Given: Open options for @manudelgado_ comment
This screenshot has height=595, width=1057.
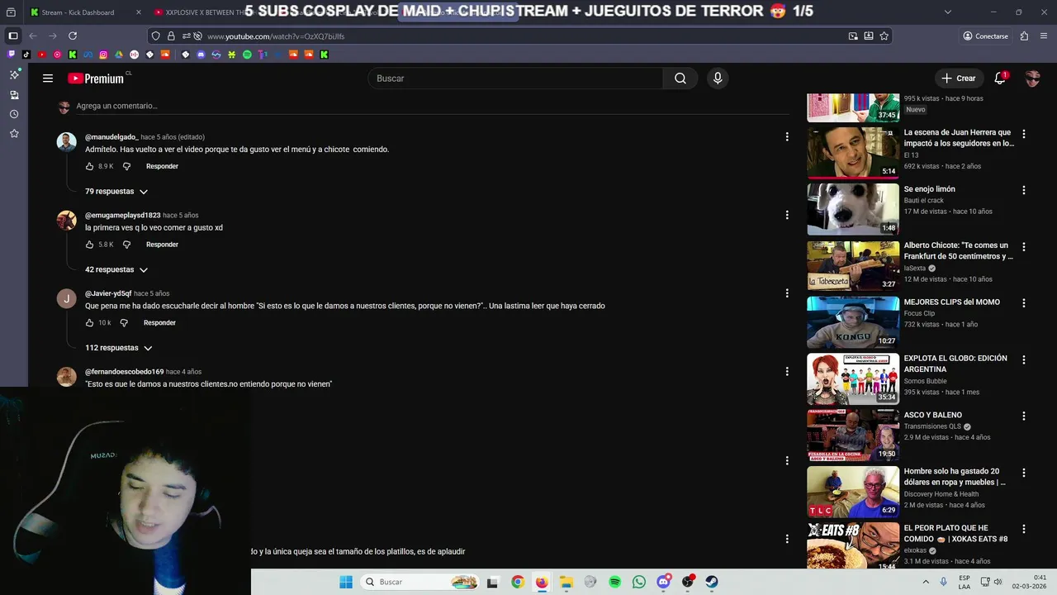Looking at the screenshot, I should [x=787, y=136].
